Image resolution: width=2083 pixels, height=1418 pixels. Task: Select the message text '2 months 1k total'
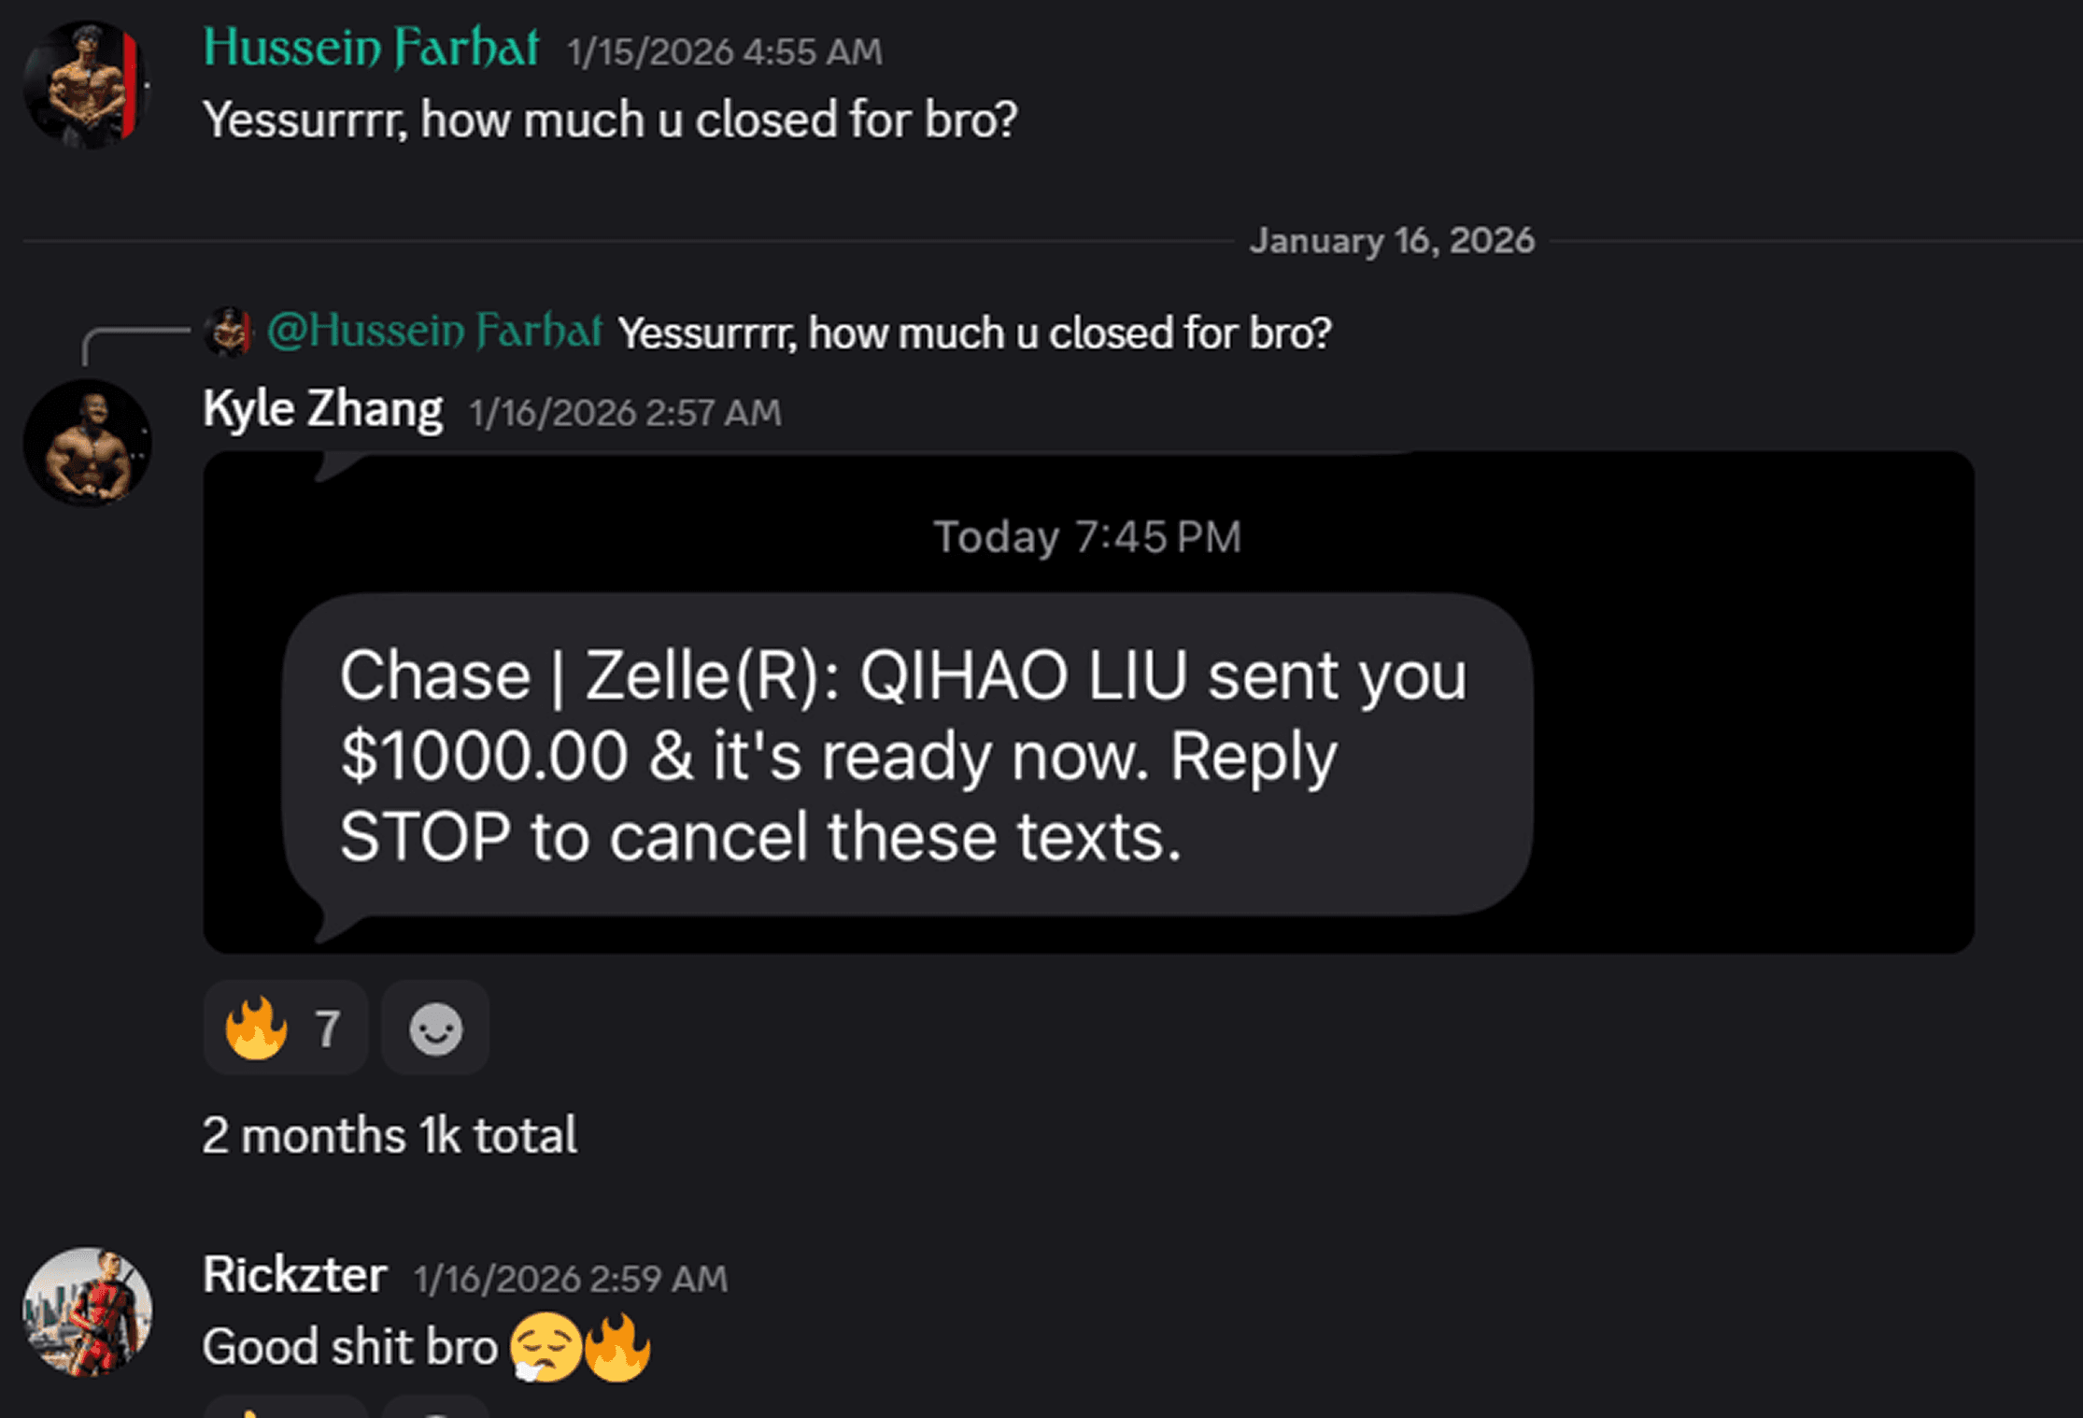pos(390,1133)
